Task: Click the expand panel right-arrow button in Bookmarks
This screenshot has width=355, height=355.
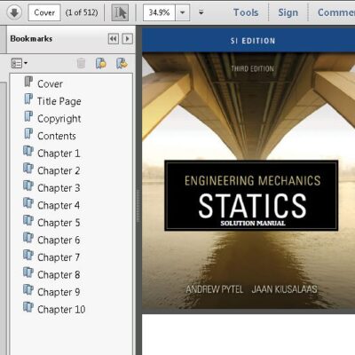Action: [128, 39]
